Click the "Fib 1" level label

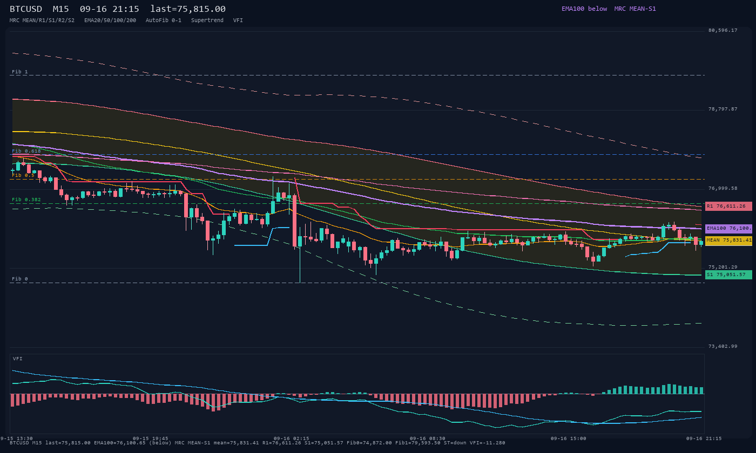pyautogui.click(x=20, y=72)
